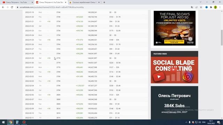The height and width of the screenshot is (125, 223).
Task: Show hidden system tray icons
Action: pos(186,122)
